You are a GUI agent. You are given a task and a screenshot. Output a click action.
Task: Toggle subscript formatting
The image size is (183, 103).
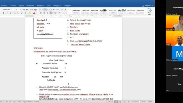(x=18, y=13)
